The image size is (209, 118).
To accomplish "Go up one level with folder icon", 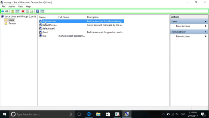I will pyautogui.click(x=13, y=11).
